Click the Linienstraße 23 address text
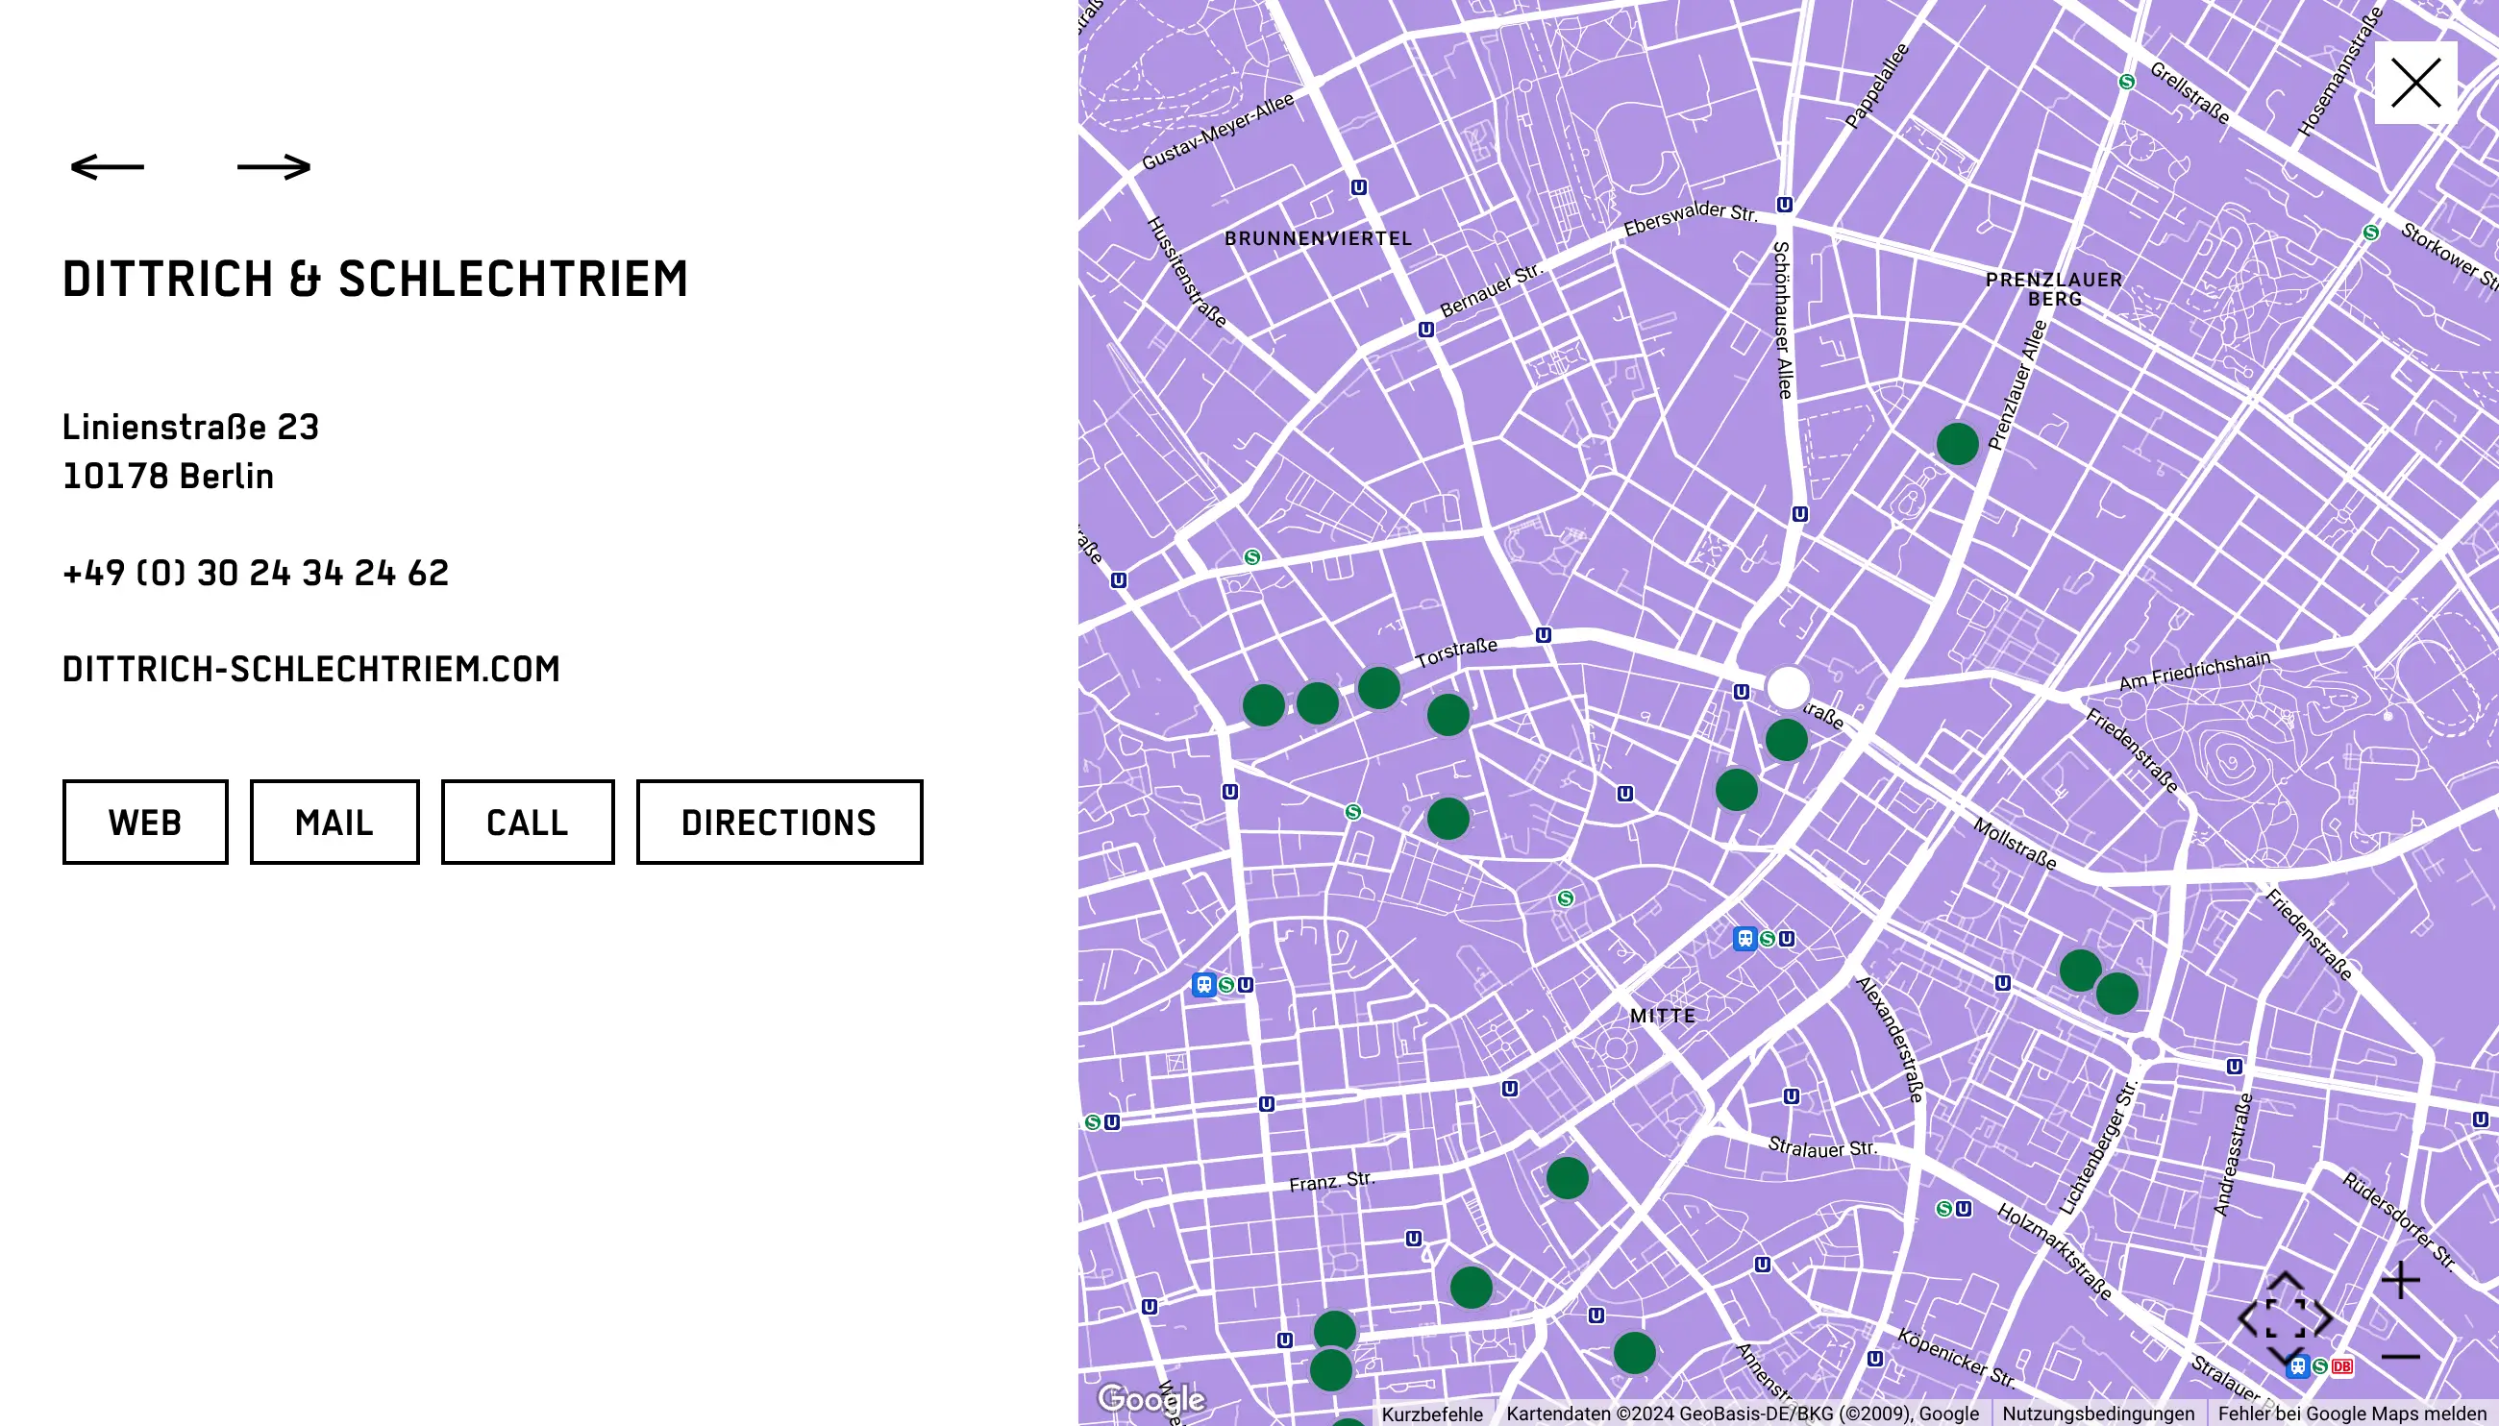This screenshot has width=2499, height=1426. (x=191, y=428)
